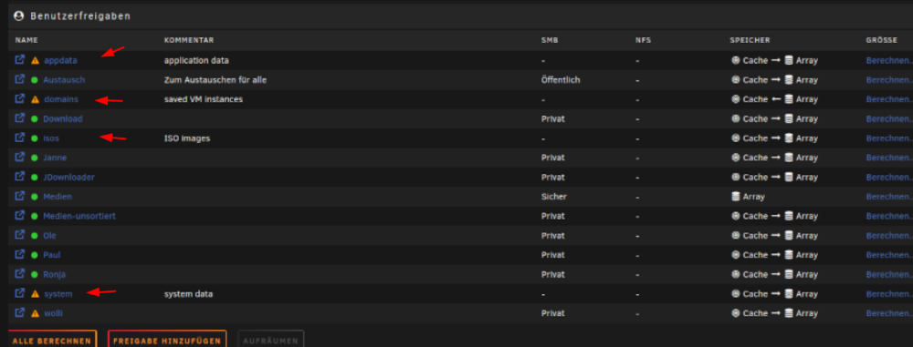Open the JDownloader share link
The width and height of the screenshot is (913, 347).
pyautogui.click(x=68, y=178)
